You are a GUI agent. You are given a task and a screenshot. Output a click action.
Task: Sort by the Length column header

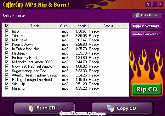coord(81,26)
